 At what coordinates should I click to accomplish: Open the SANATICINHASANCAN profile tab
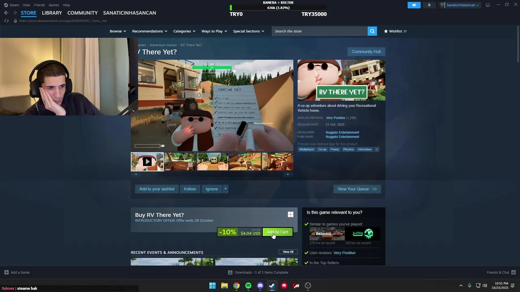pyautogui.click(x=130, y=13)
